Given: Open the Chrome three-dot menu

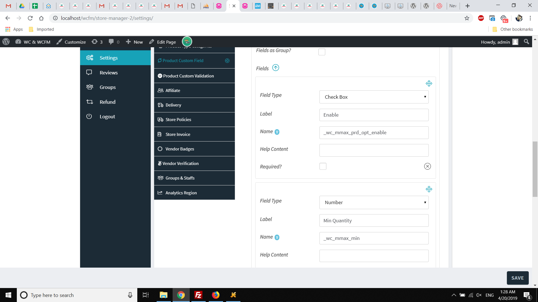Looking at the screenshot, I should tap(530, 18).
